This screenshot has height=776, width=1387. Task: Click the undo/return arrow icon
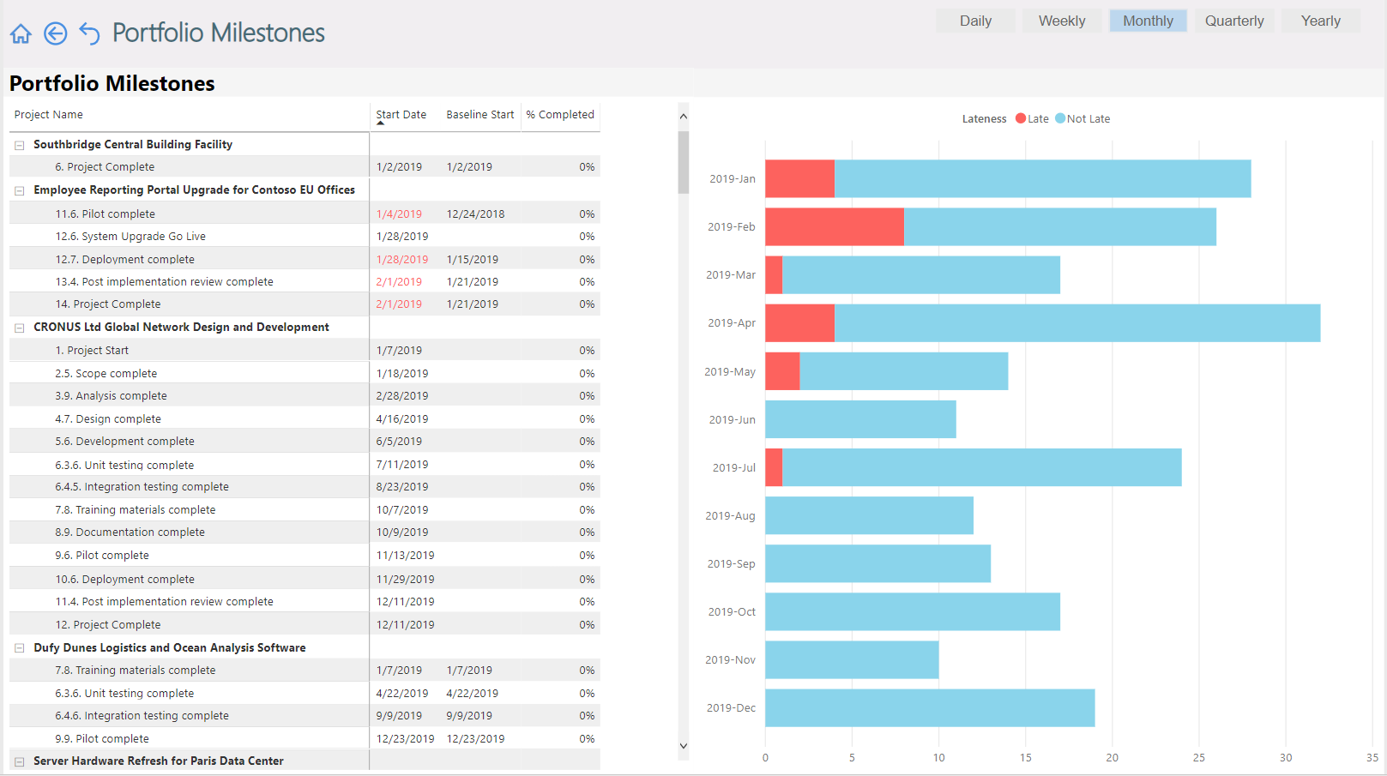[x=89, y=33]
